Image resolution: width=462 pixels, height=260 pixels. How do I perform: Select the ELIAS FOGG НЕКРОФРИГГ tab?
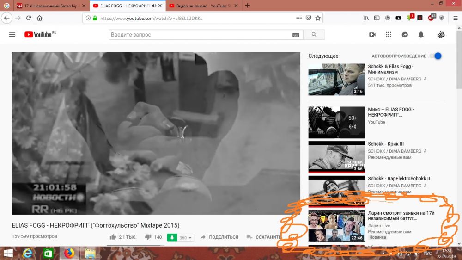[x=125, y=6]
